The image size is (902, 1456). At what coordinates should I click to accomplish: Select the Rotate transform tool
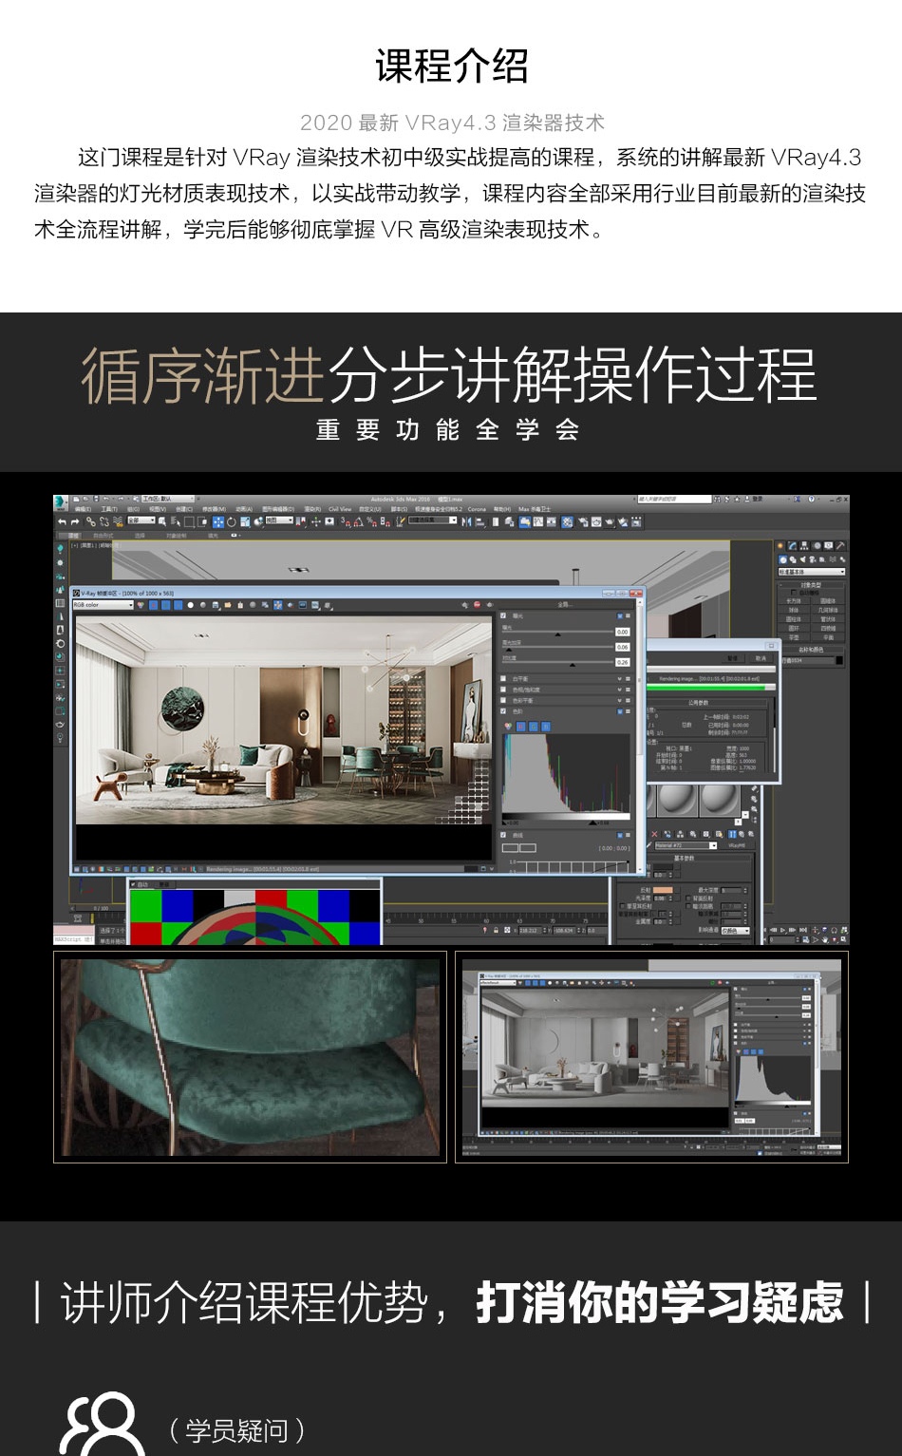[x=231, y=521]
